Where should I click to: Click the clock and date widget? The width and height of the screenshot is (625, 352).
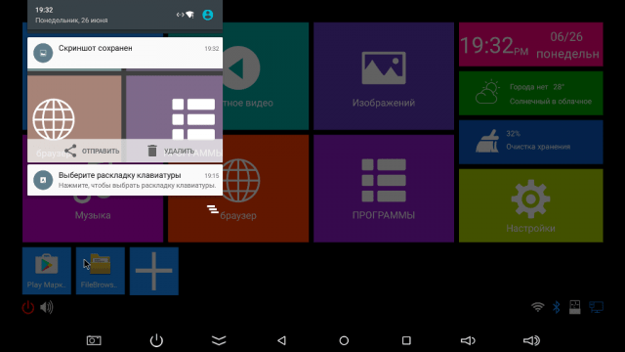pos(530,44)
